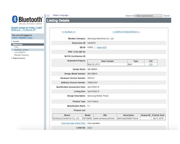180x144 pixels.
Task: Open Member Directory sidebar item
Action: point(22,55)
